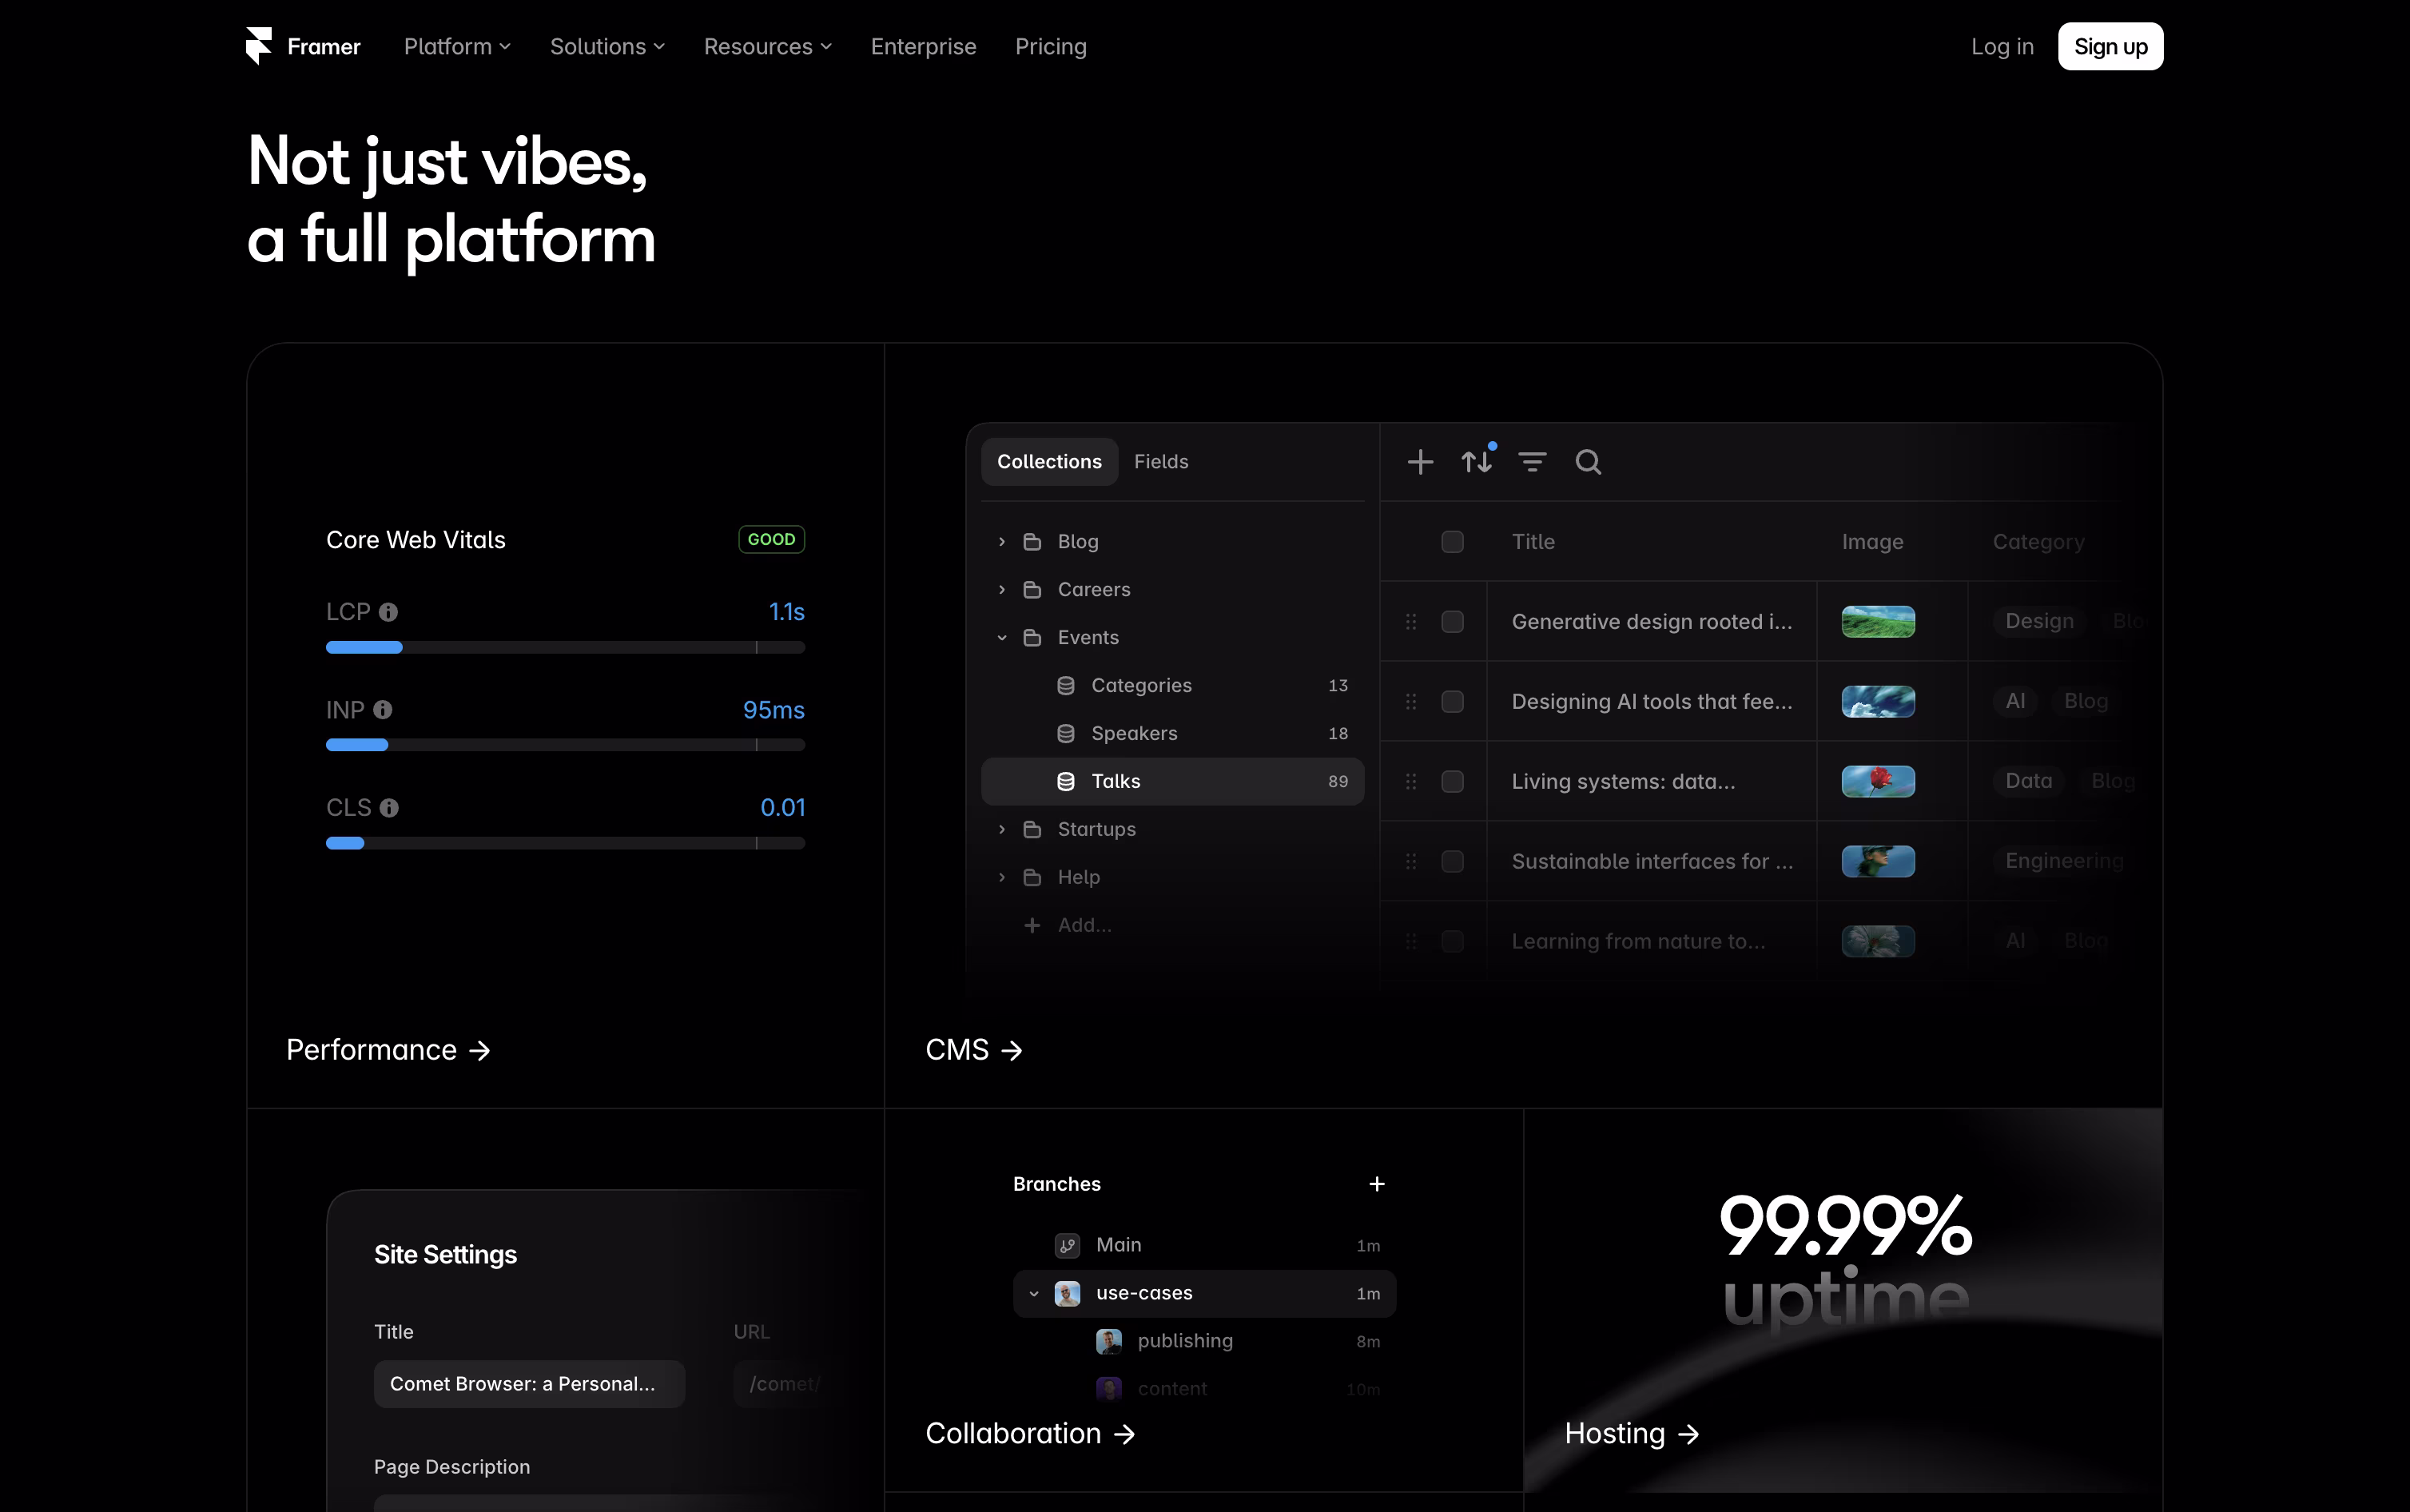Click the use-cases branch avatar

1067,1293
